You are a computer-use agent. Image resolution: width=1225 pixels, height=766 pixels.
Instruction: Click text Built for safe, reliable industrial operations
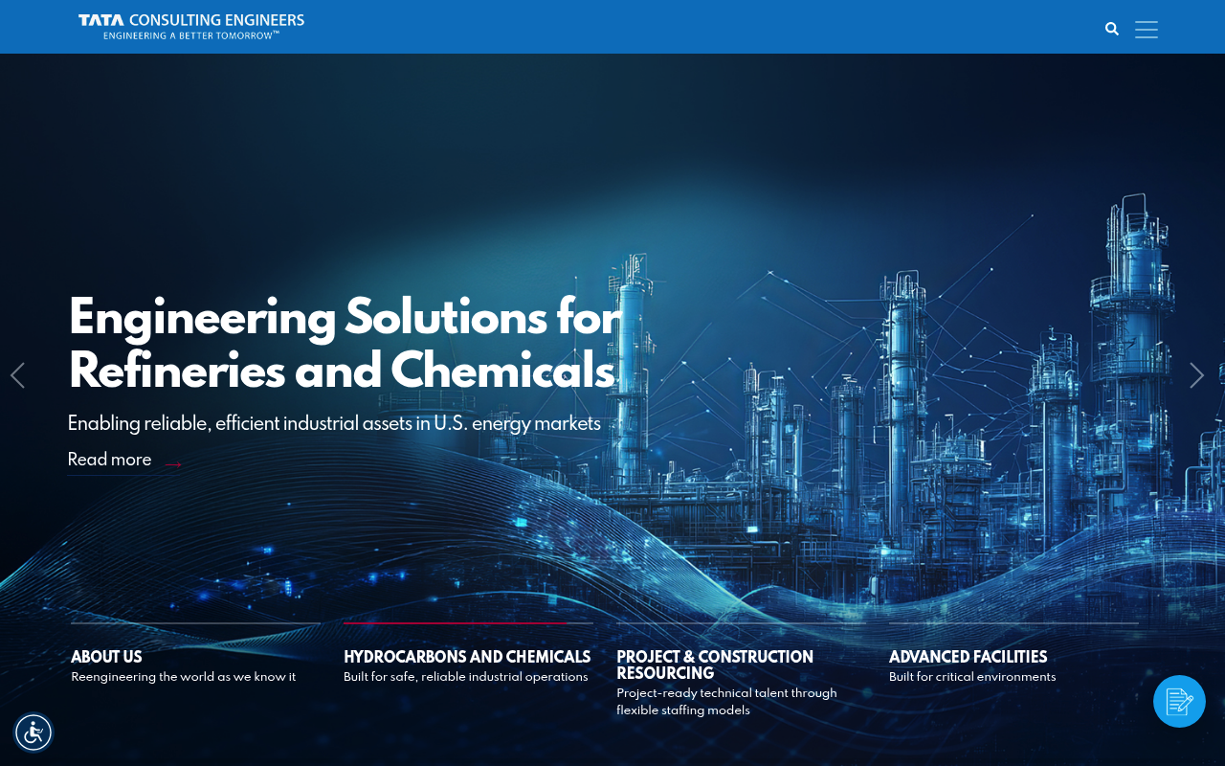tap(466, 677)
